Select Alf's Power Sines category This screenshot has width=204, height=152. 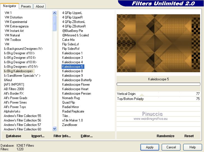click(15, 102)
